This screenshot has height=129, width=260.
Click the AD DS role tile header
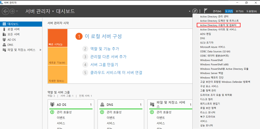tap(71, 105)
